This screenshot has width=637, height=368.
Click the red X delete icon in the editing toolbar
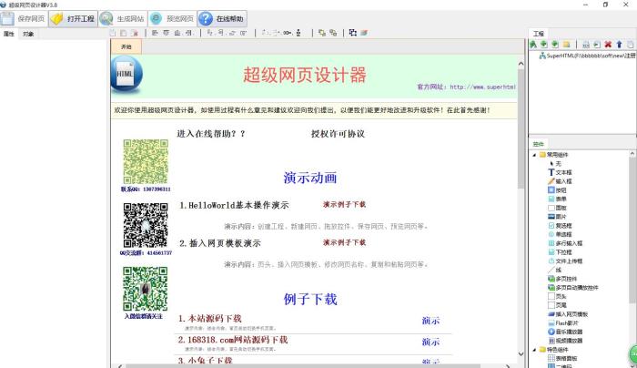click(x=135, y=33)
